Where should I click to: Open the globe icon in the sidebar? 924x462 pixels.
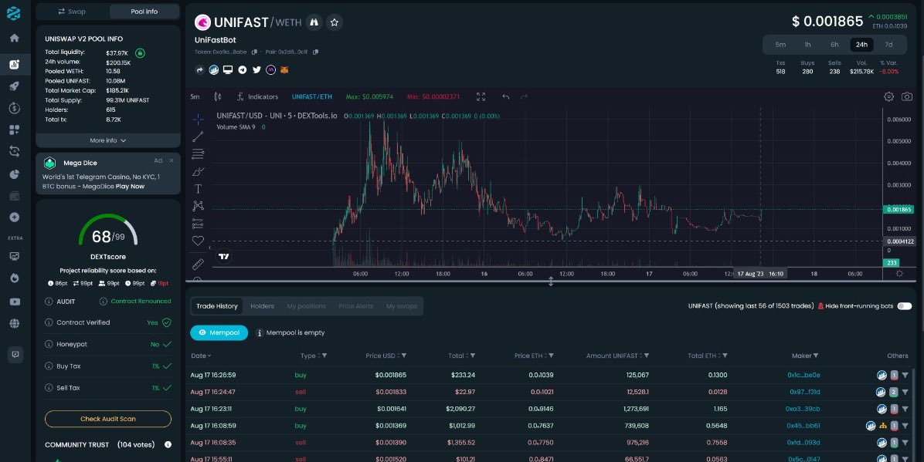(14, 323)
